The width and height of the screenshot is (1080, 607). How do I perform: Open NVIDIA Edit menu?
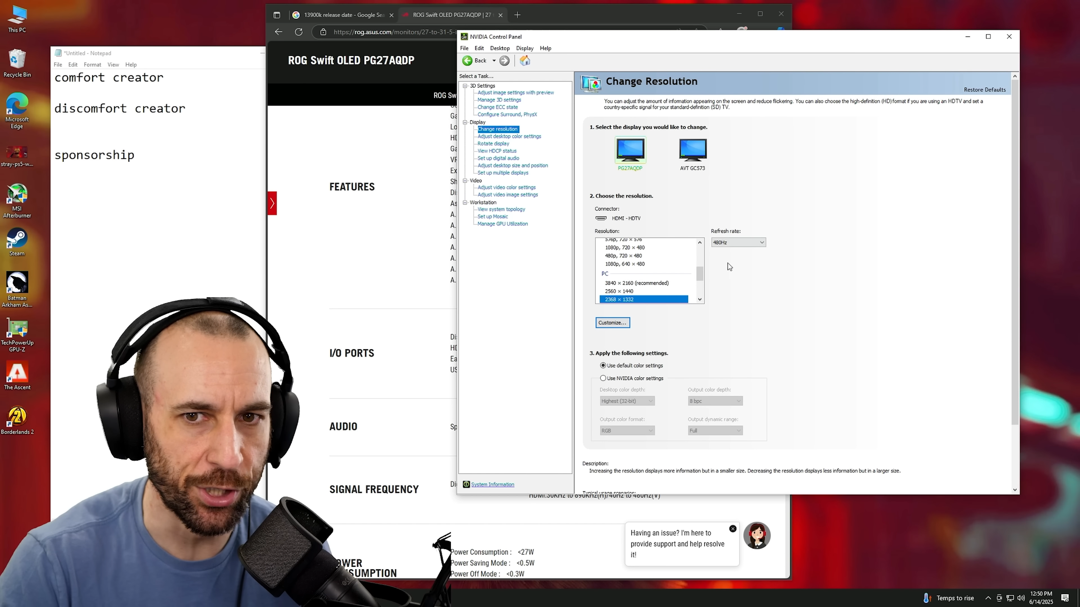[479, 48]
